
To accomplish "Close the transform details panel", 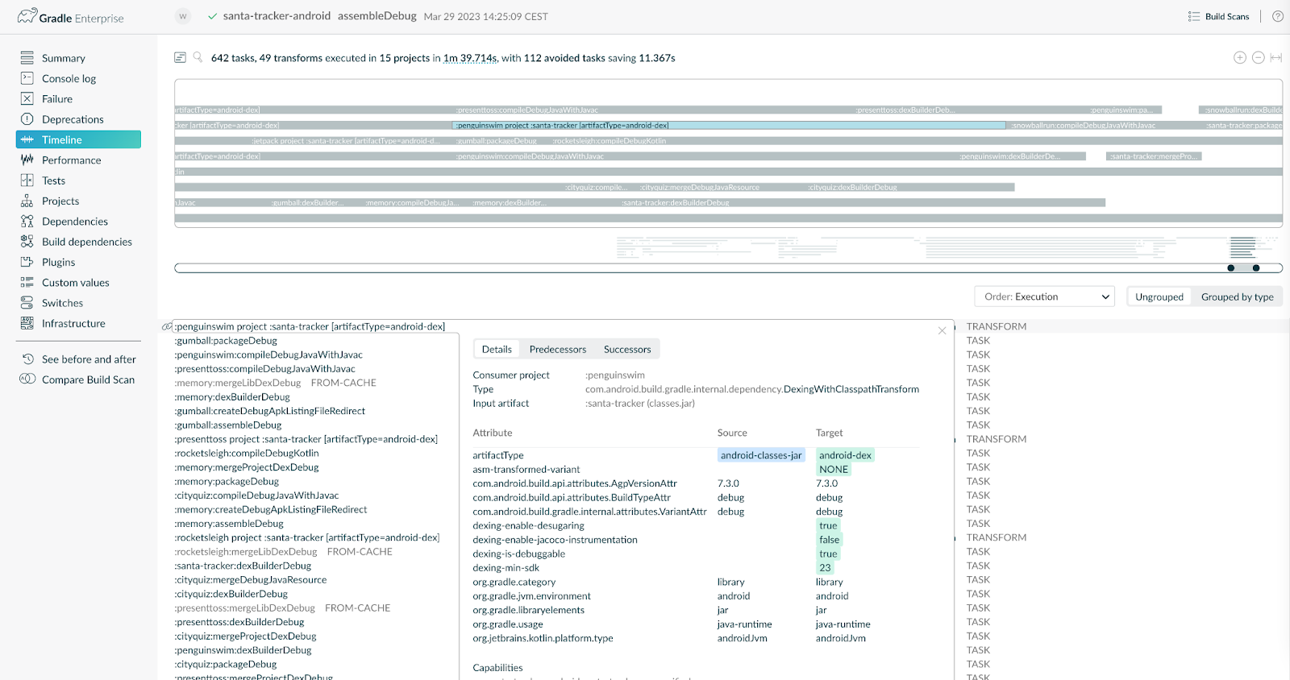I will point(942,330).
